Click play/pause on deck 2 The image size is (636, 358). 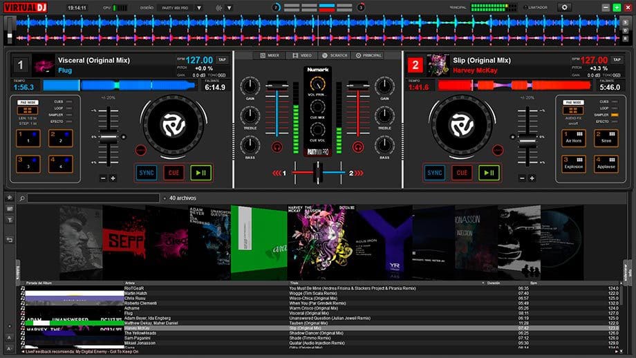[489, 173]
